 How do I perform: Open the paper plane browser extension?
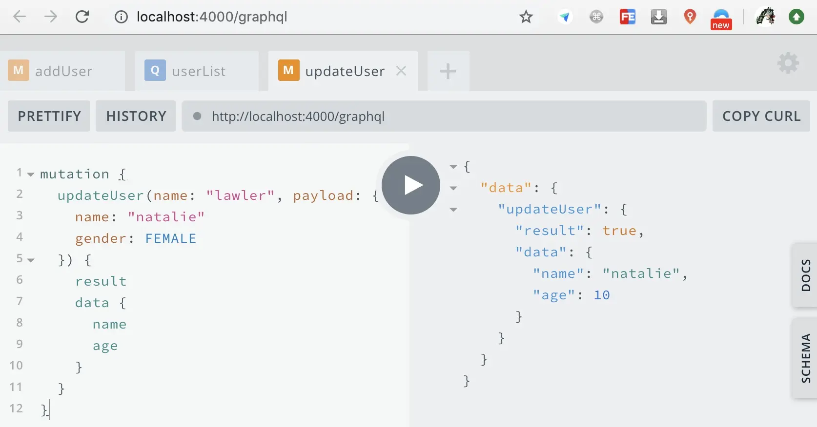coord(565,17)
